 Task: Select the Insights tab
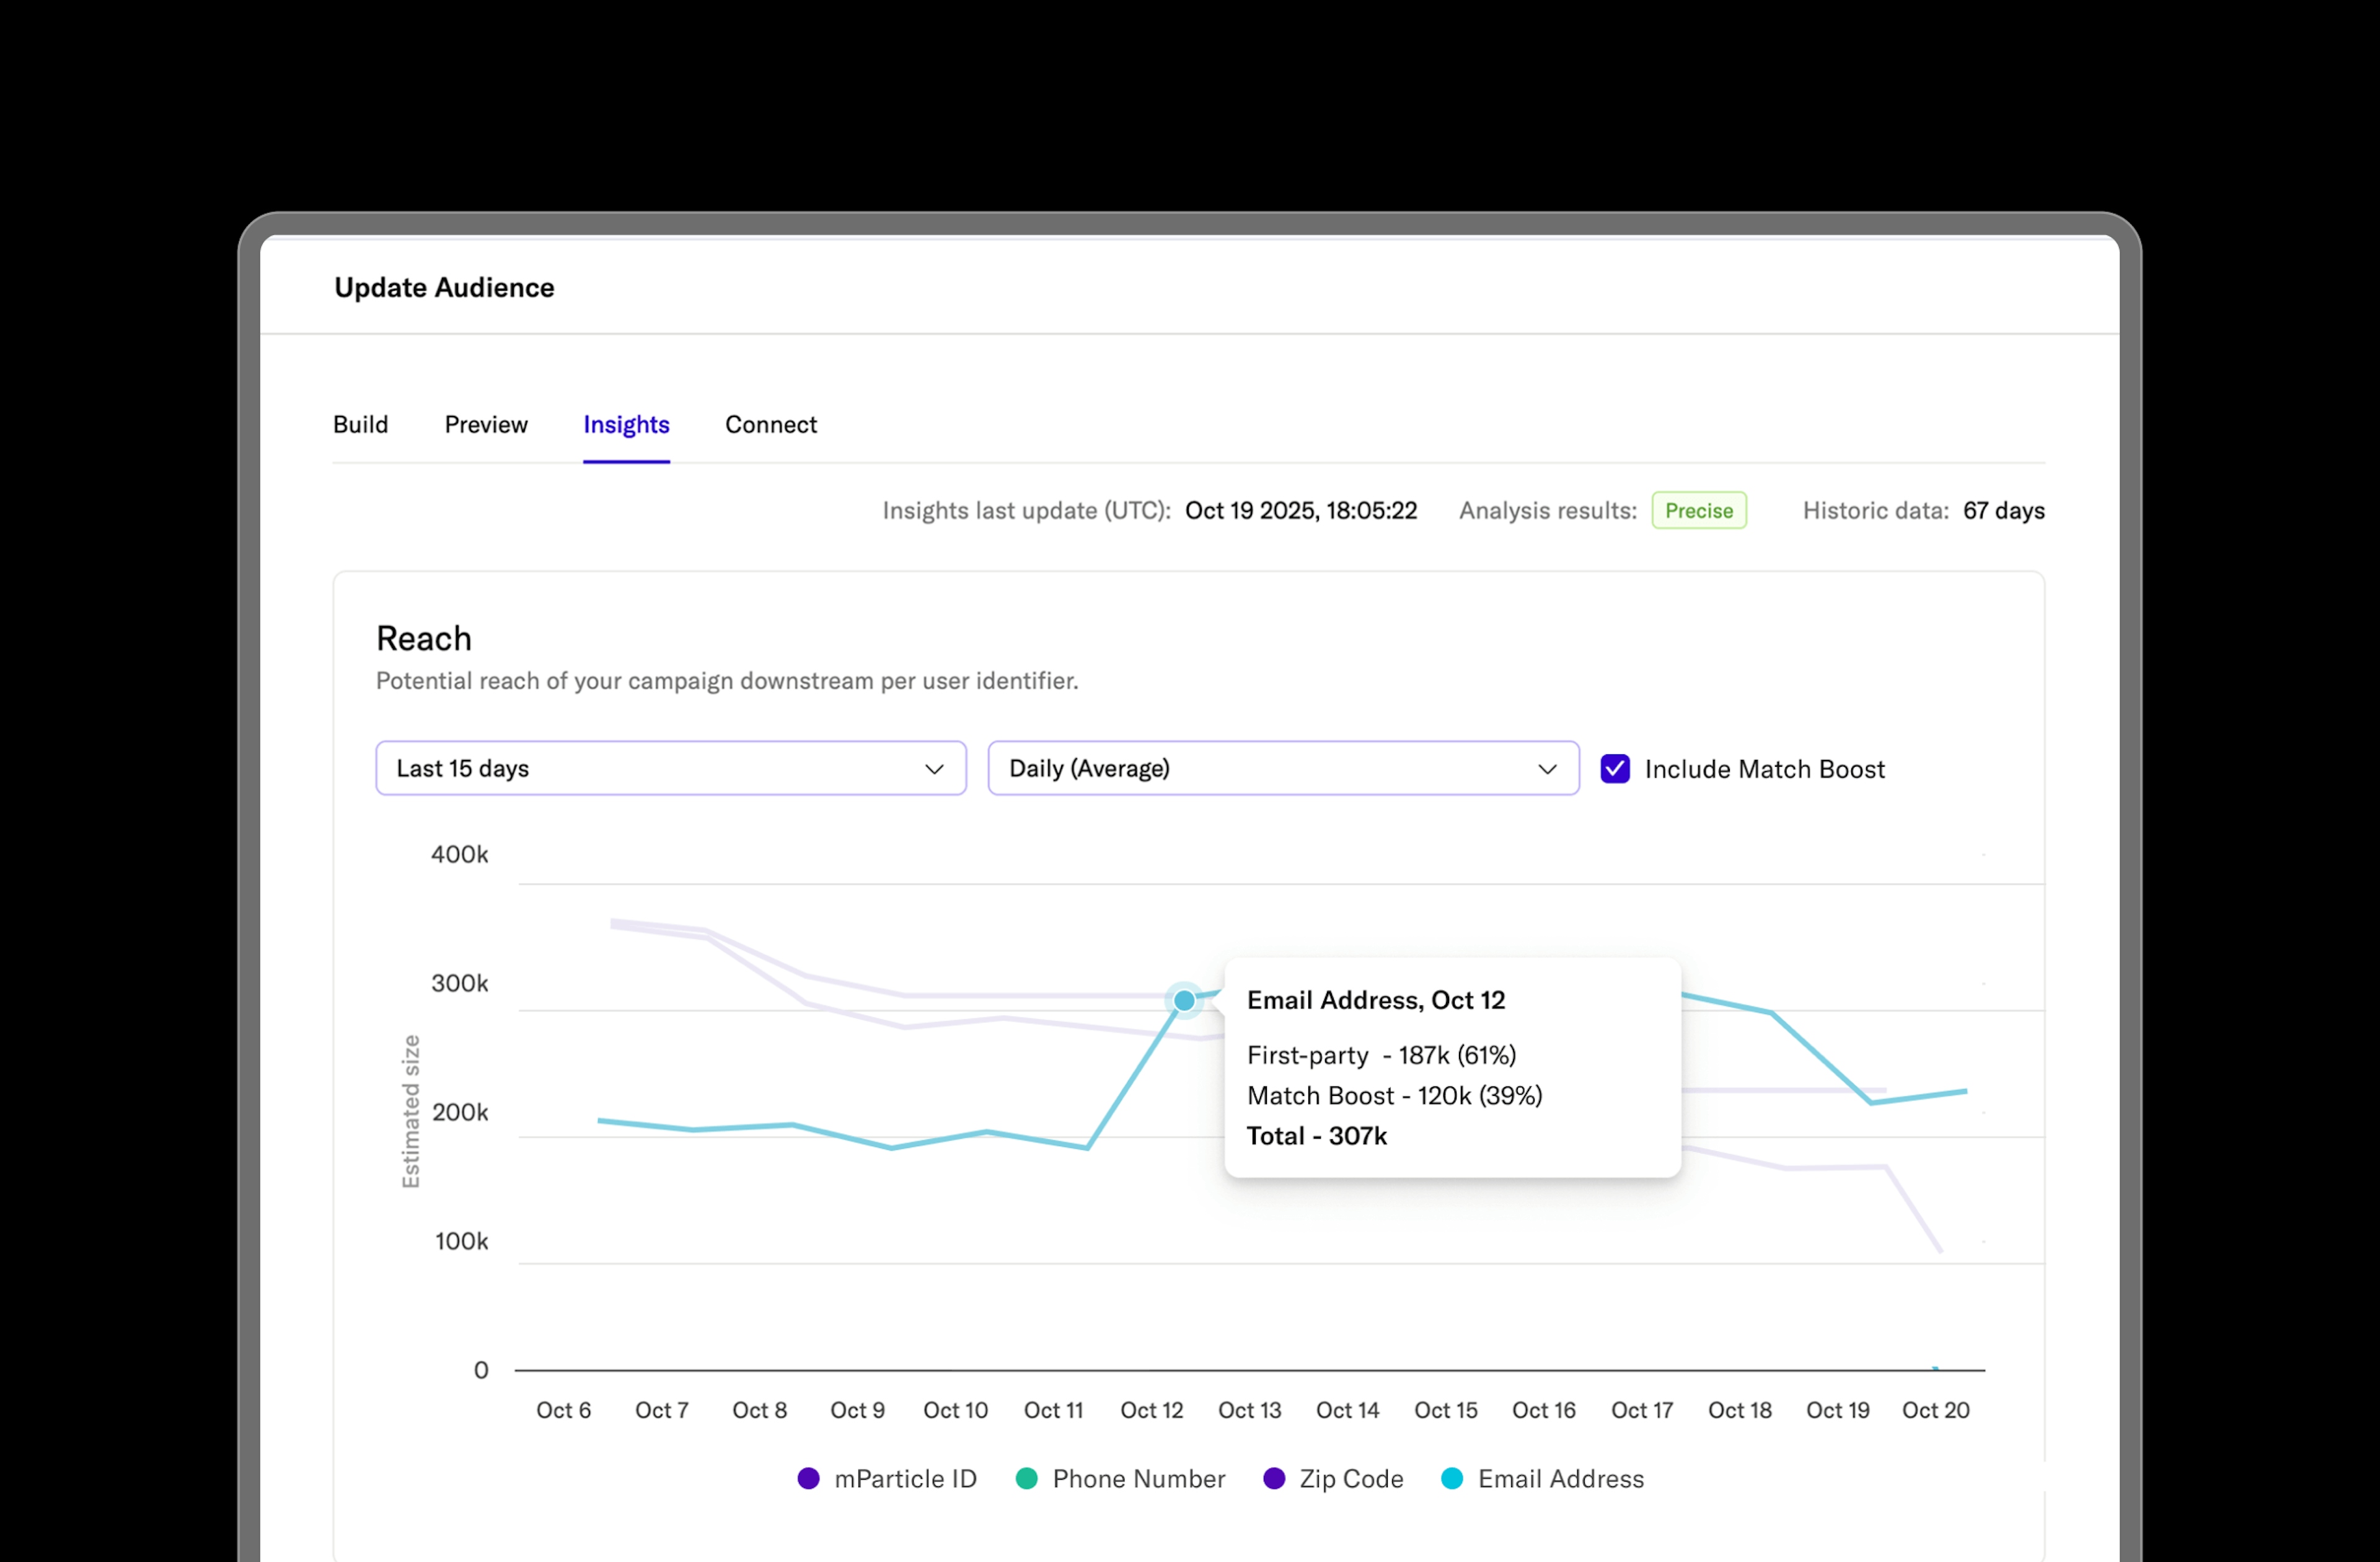pyautogui.click(x=626, y=424)
